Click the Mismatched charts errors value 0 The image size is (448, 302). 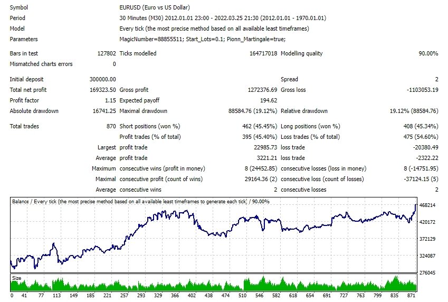coord(115,64)
